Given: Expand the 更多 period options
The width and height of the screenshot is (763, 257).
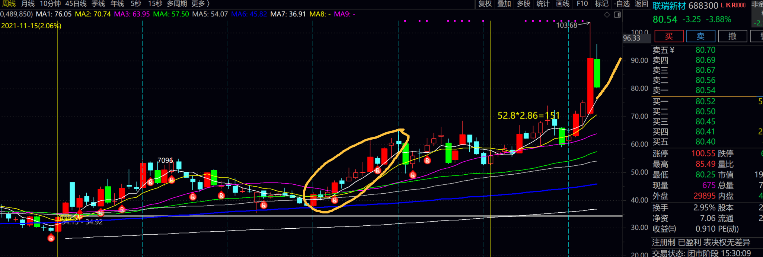Looking at the screenshot, I should click(200, 4).
